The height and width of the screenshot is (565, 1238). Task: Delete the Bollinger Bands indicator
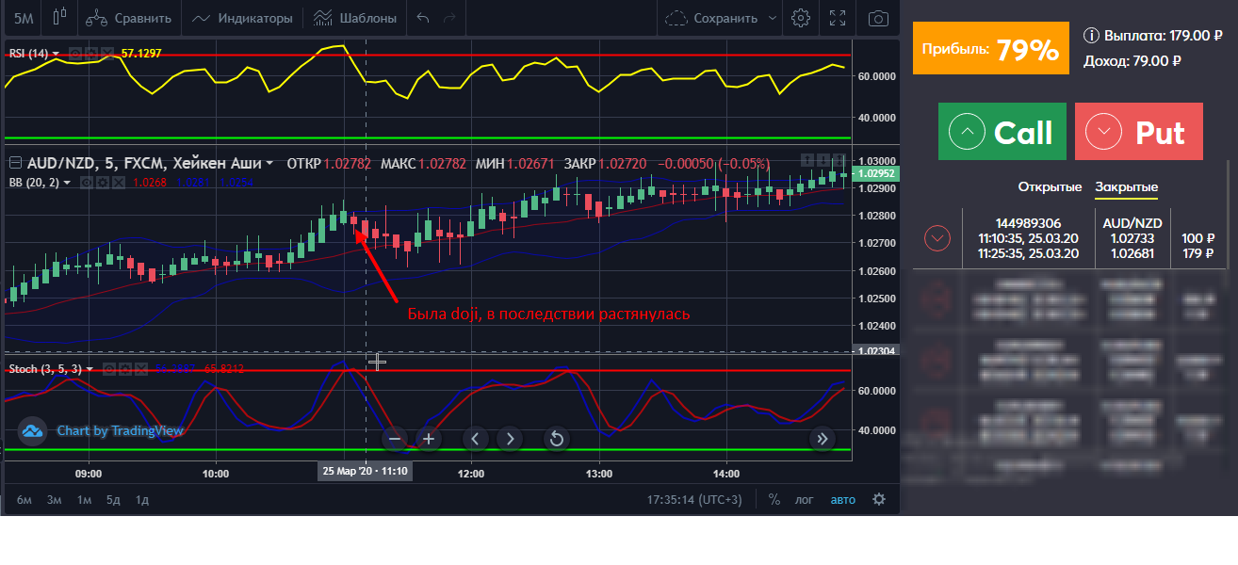(x=119, y=182)
